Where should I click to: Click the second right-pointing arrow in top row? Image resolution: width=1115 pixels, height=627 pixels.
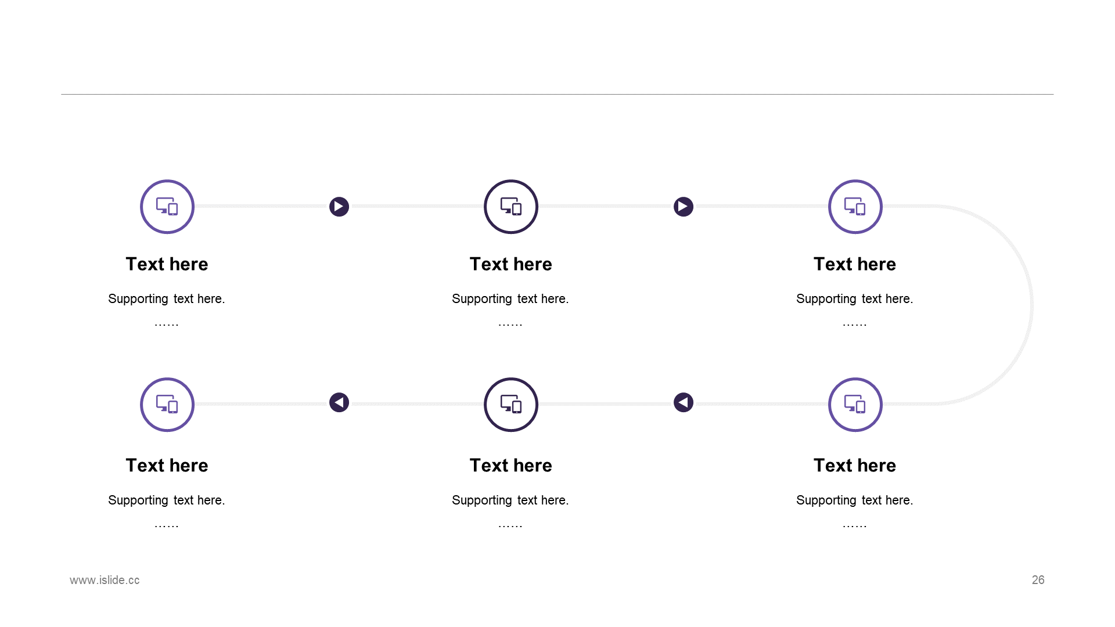(684, 207)
